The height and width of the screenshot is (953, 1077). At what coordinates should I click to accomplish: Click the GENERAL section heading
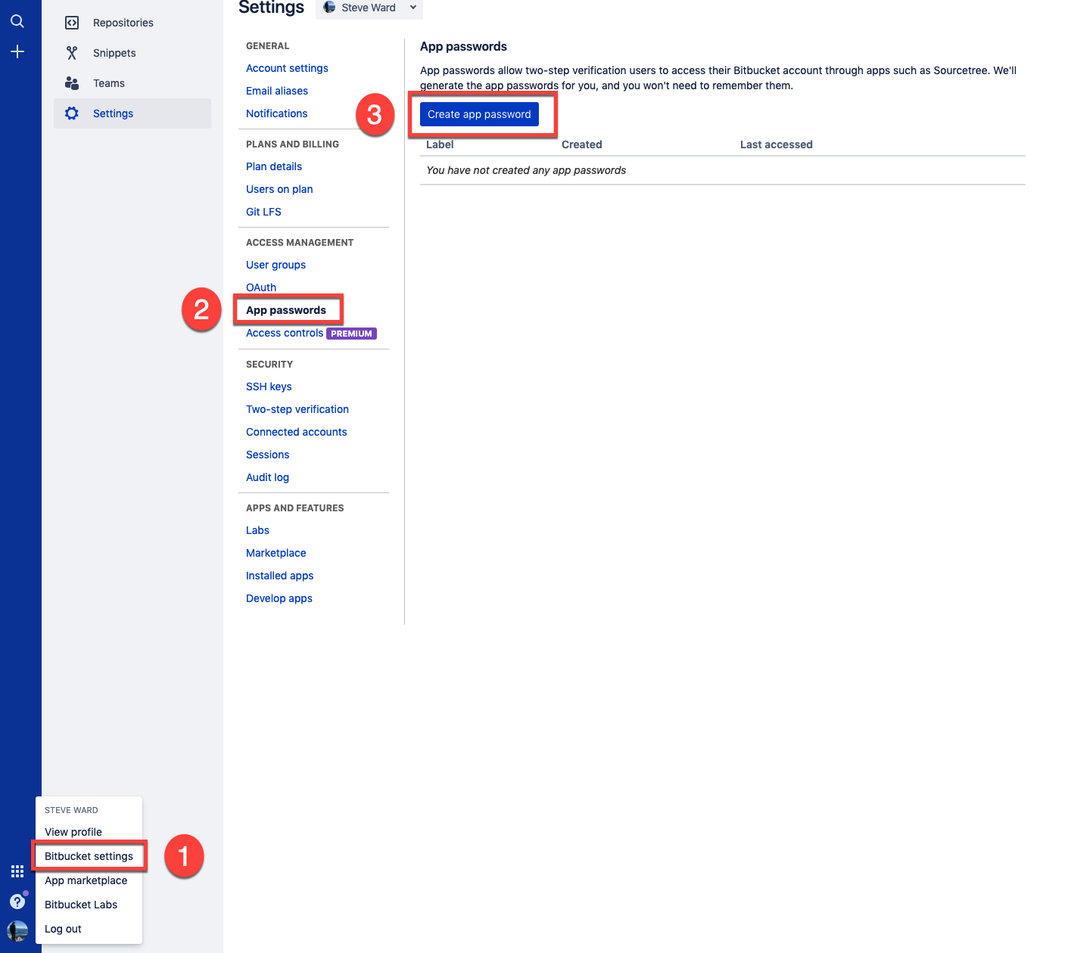click(267, 46)
